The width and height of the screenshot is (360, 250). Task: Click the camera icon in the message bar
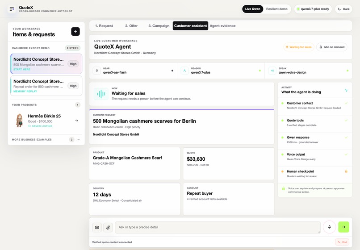coord(97,228)
